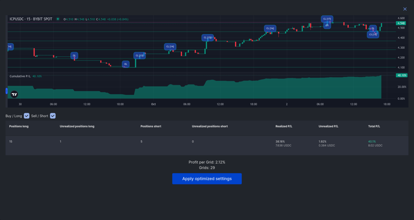Viewport: 414px width, 220px height.
Task: Disable the Sell / Short checkbox
Action: coord(53,116)
